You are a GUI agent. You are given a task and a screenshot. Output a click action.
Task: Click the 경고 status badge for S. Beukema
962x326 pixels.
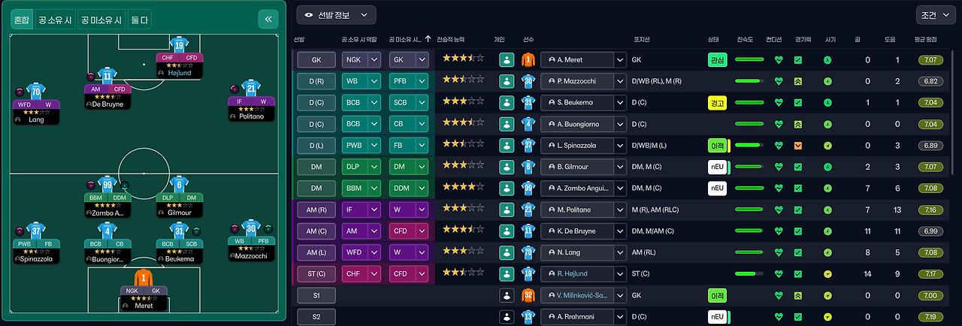pos(717,103)
